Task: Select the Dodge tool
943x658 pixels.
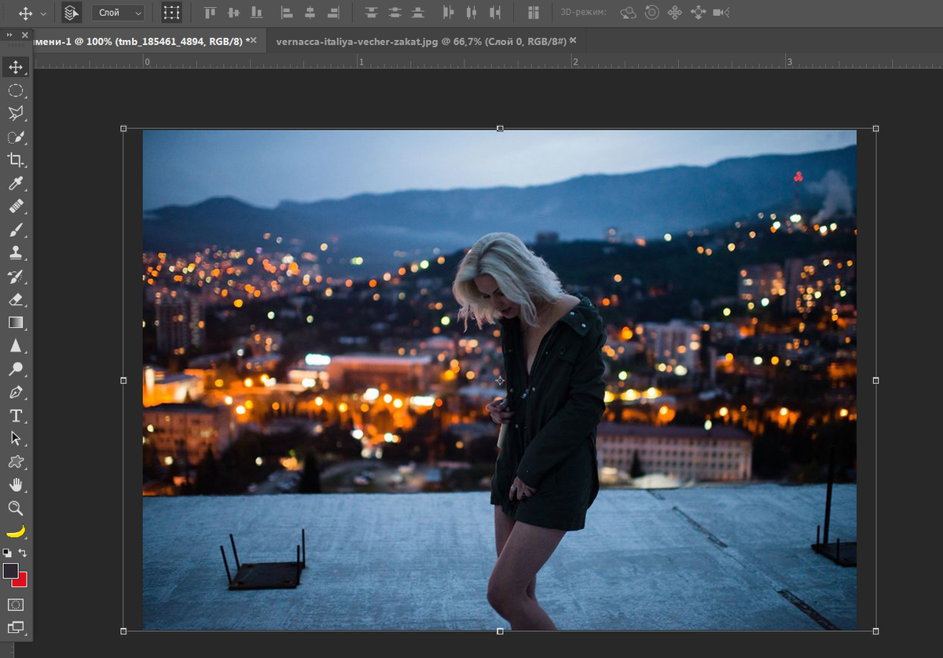Action: pyautogui.click(x=16, y=369)
